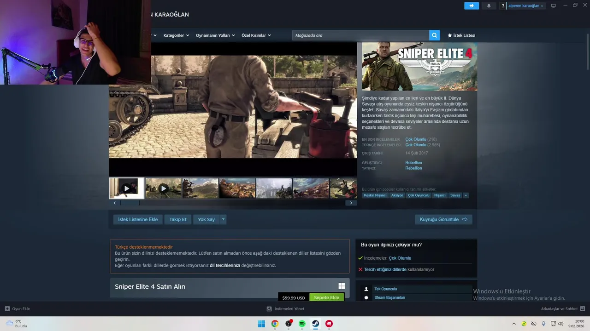
Task: Click the Yok Say ignore button
Action: coord(206,219)
